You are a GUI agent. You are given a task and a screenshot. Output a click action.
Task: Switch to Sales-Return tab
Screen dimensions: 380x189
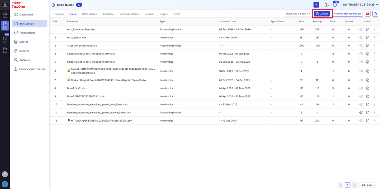coord(89,14)
